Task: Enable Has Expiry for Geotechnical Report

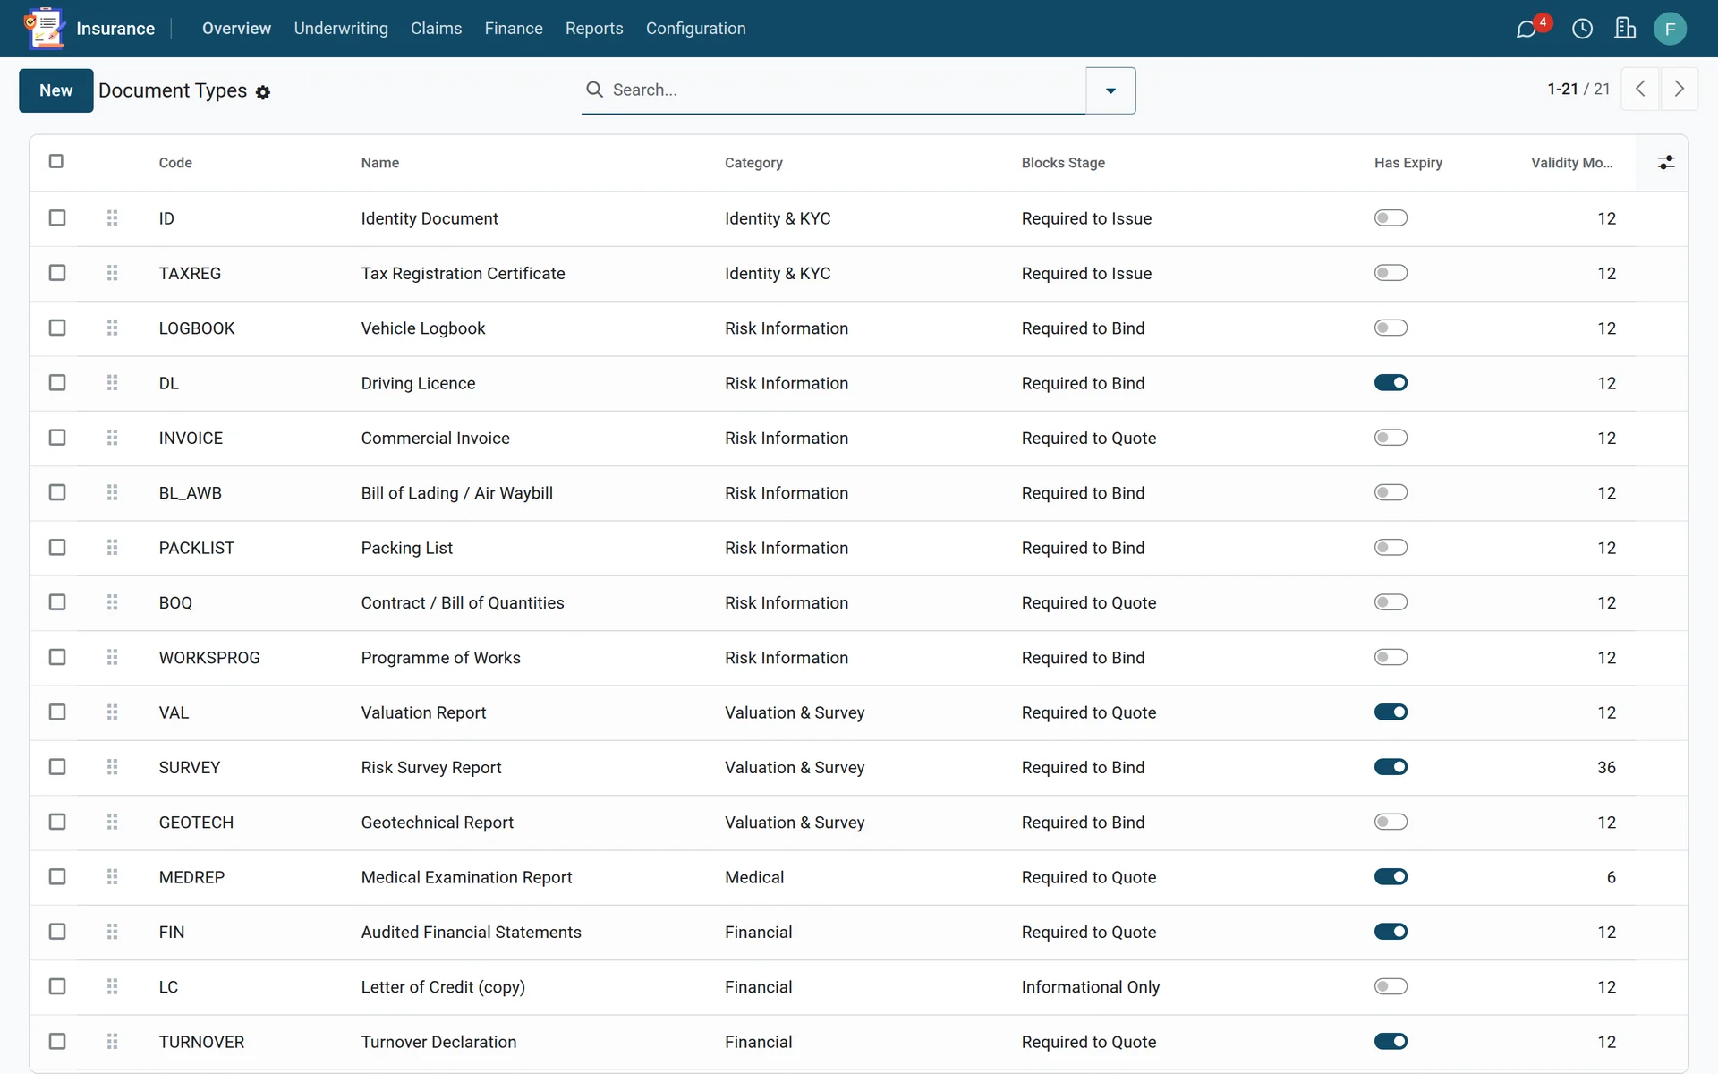Action: coord(1391,822)
